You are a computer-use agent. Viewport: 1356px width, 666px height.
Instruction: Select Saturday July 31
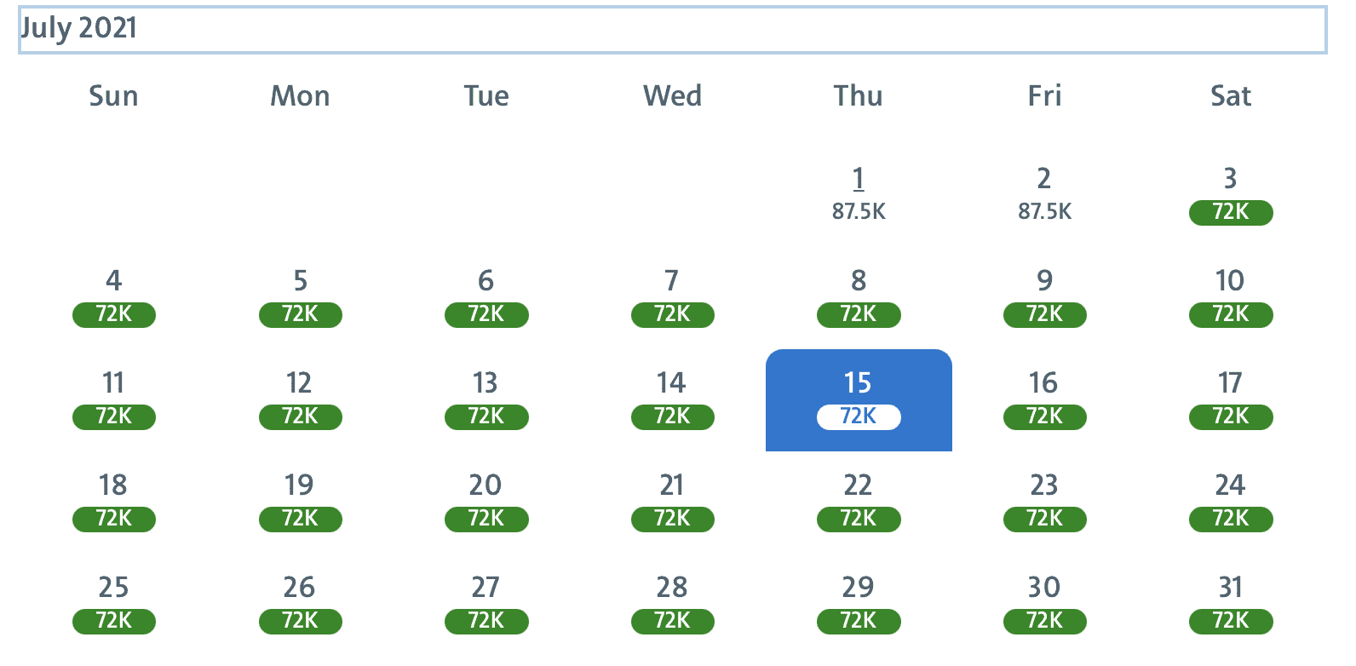1230,603
